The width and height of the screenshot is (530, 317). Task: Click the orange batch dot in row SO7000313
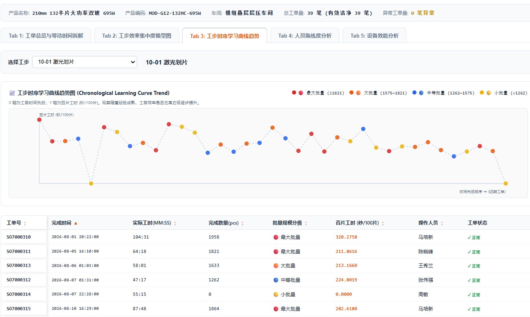point(276,266)
